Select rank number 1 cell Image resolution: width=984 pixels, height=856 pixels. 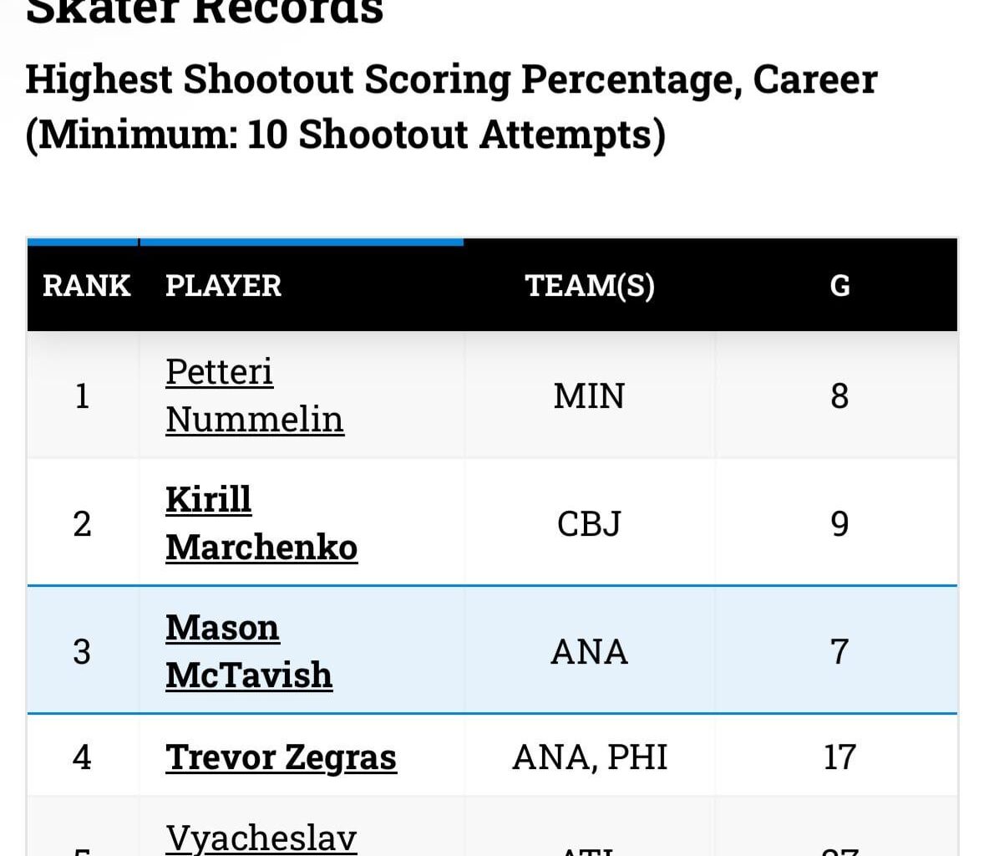click(82, 395)
